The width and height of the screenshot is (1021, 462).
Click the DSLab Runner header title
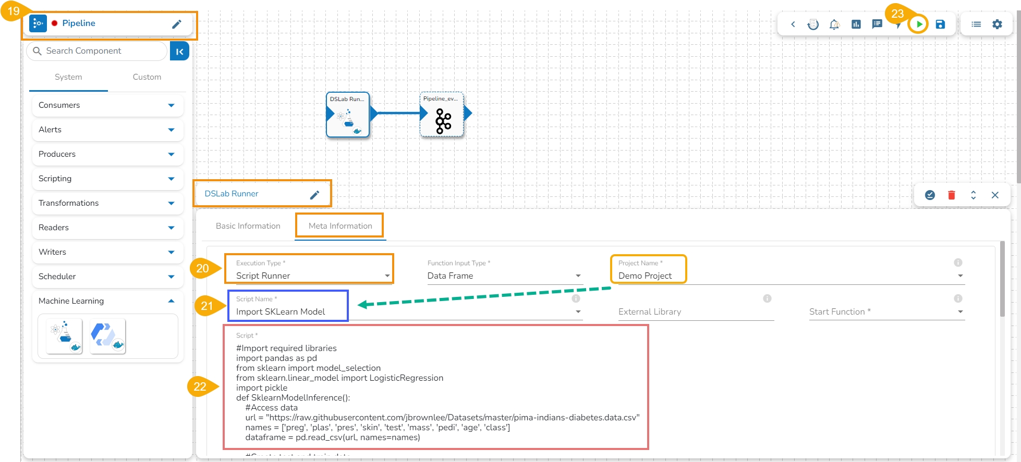click(x=232, y=194)
